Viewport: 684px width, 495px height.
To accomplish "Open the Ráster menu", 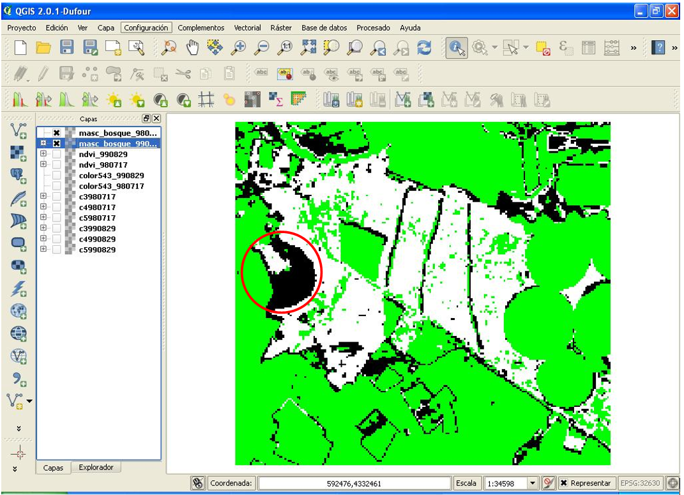I will pos(281,28).
